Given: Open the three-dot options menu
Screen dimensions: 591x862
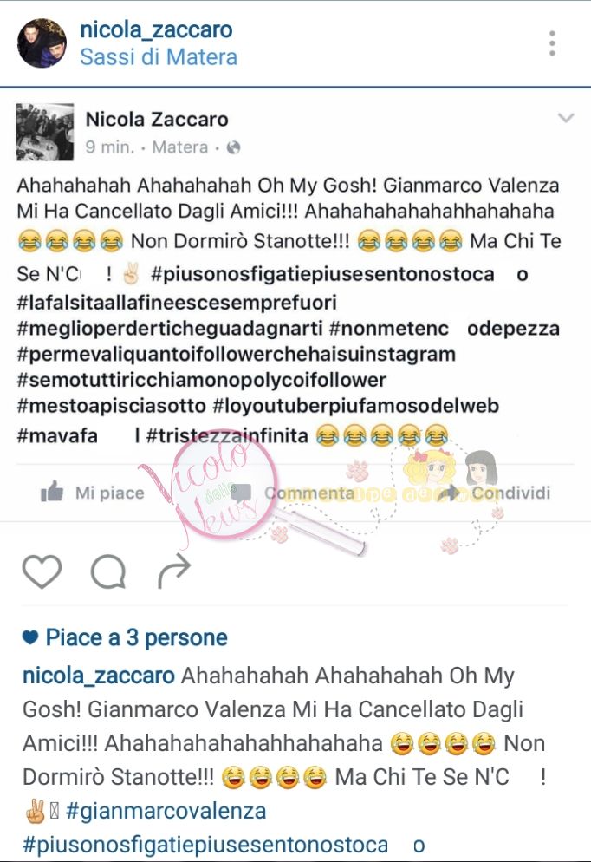Looking at the screenshot, I should (x=552, y=43).
